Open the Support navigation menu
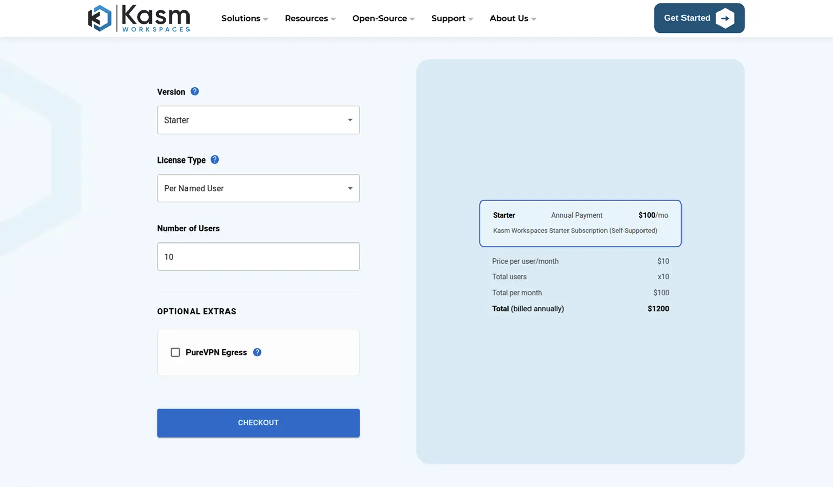Image resolution: width=833 pixels, height=487 pixels. [452, 18]
